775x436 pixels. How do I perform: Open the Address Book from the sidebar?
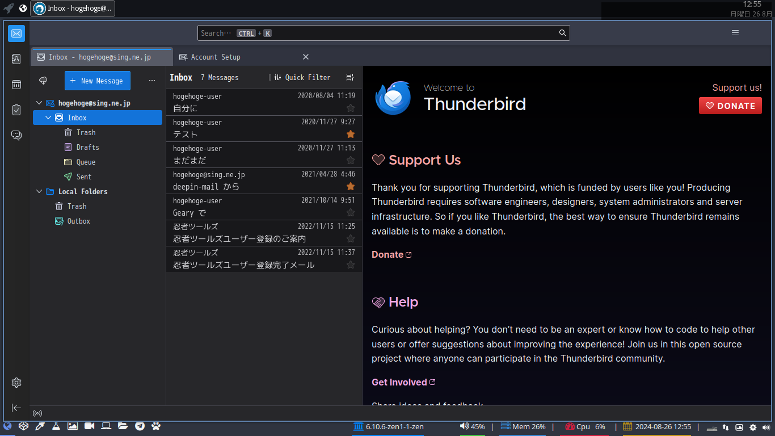(16, 58)
